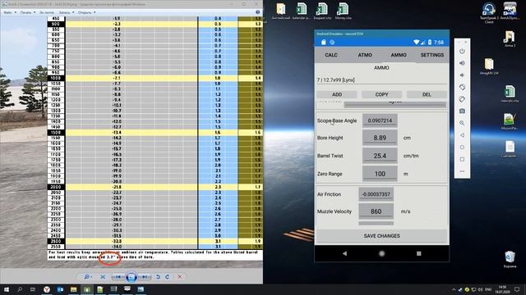Click the Scope Base Angle field

pos(380,120)
